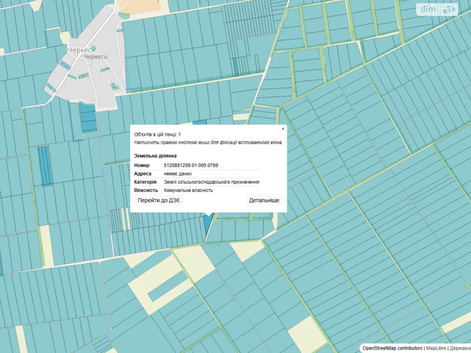
Task: Click the cadastral number 5120881200:01:005:0769
Action: [191, 165]
